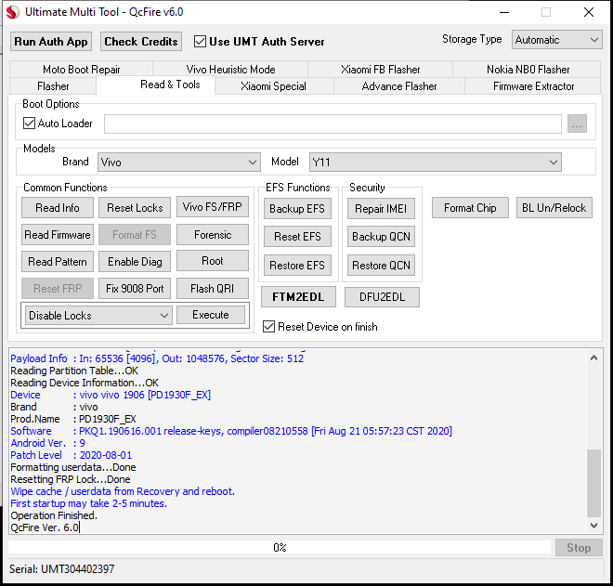613x586 pixels.
Task: Click the Stop button
Action: coord(579,548)
